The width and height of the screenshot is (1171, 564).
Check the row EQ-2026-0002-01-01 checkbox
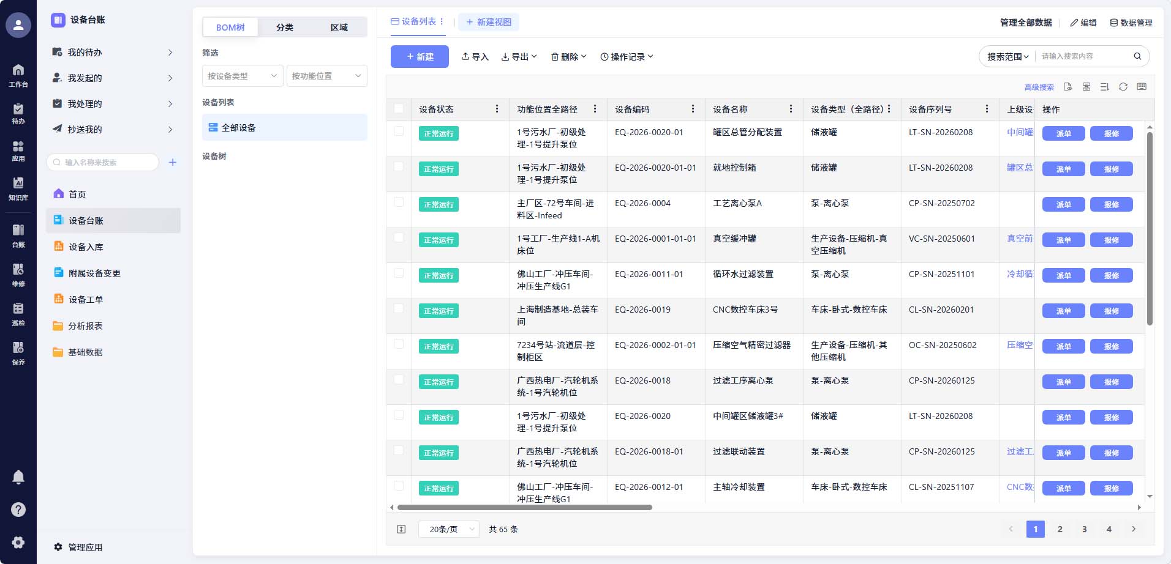[x=399, y=344]
